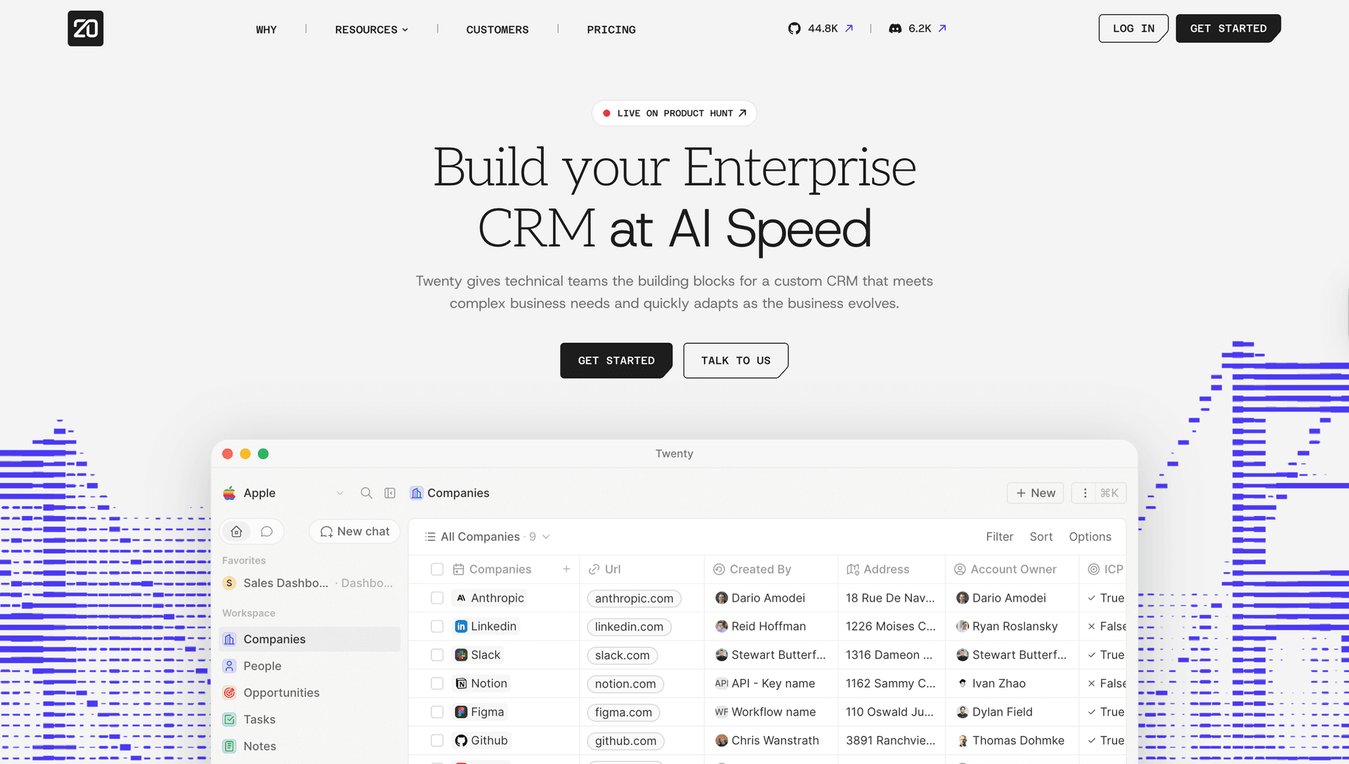Click GET STARTED in the top navigation
The height and width of the screenshot is (764, 1349).
(x=1228, y=29)
